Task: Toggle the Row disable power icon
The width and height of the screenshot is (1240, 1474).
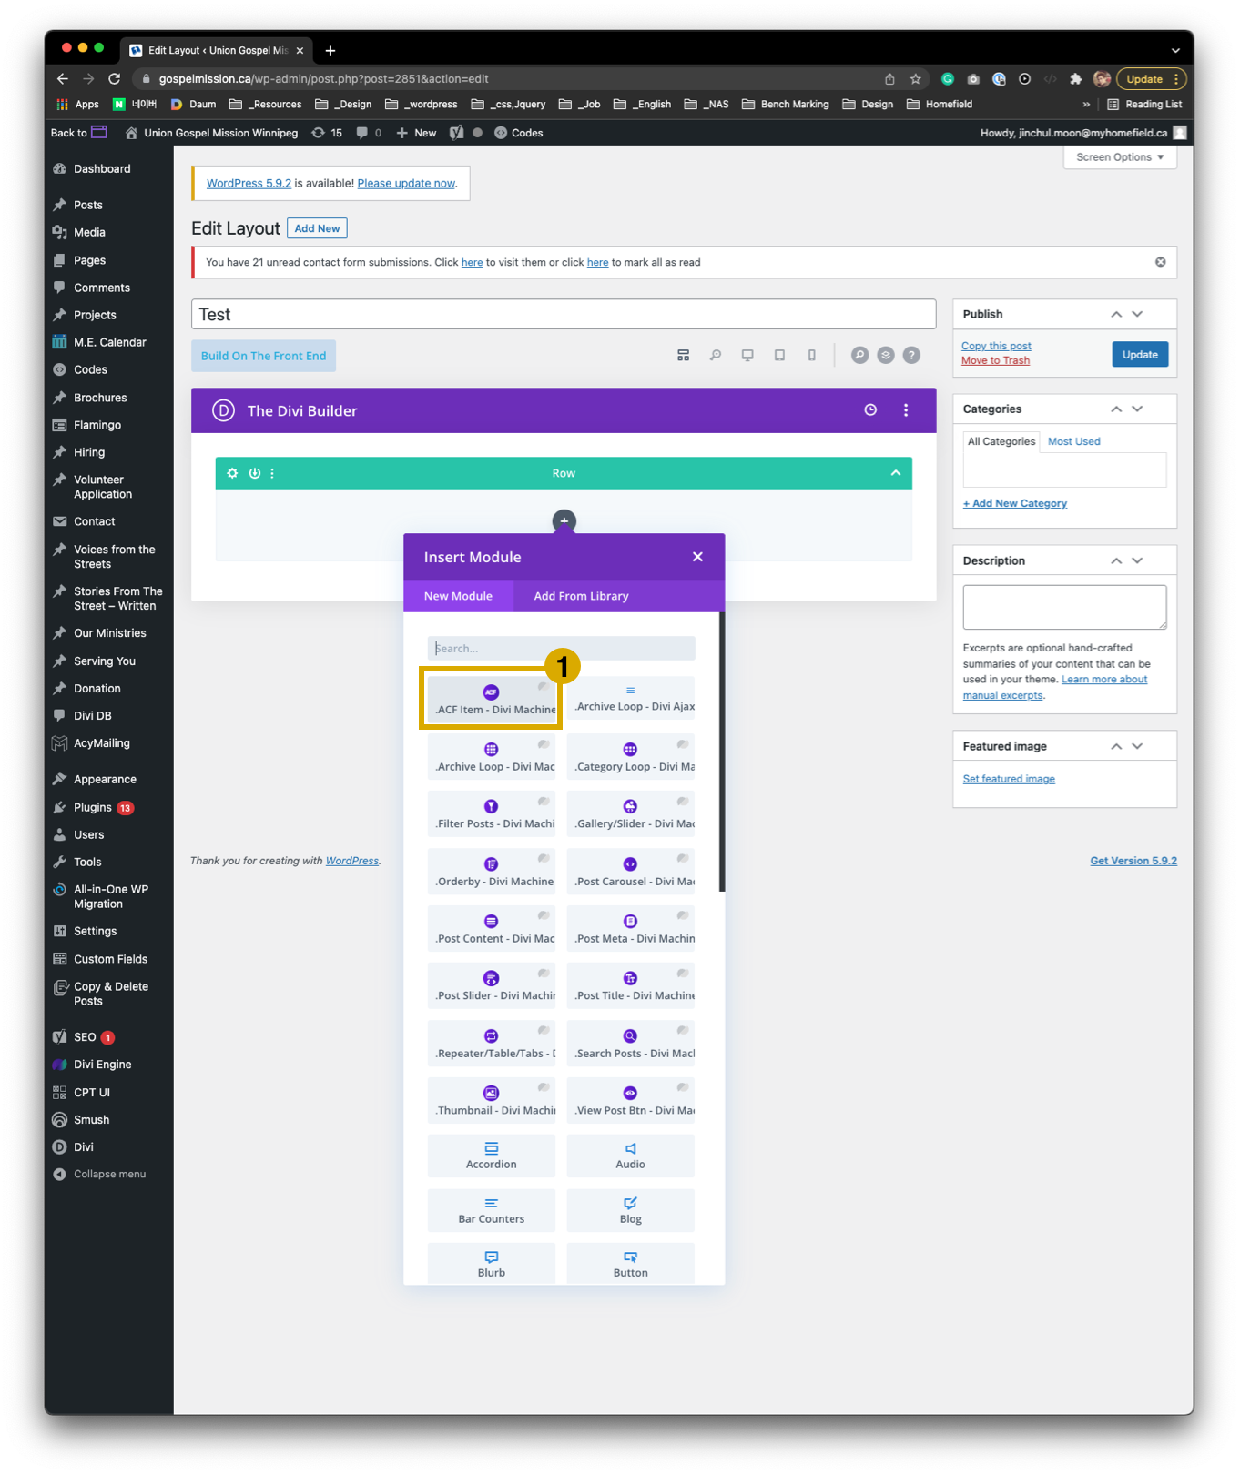Action: point(255,473)
